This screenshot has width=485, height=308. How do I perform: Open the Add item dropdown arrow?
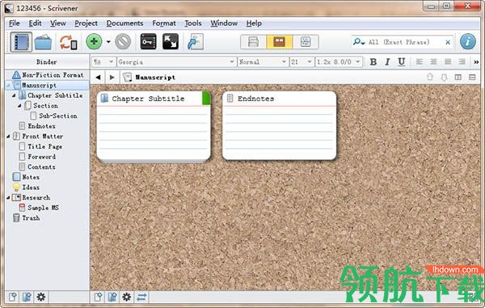click(x=108, y=42)
